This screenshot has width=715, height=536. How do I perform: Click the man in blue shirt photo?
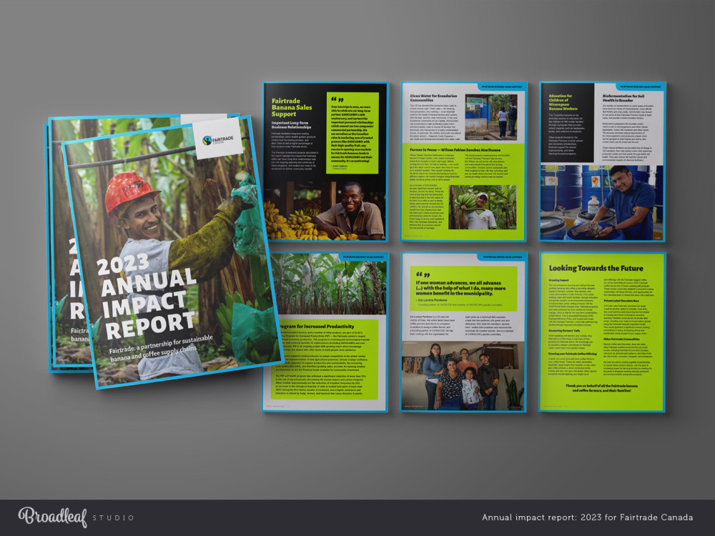(x=602, y=202)
